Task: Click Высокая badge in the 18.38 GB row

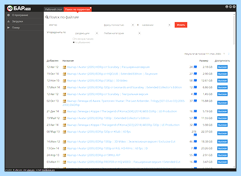Action: click(222, 142)
